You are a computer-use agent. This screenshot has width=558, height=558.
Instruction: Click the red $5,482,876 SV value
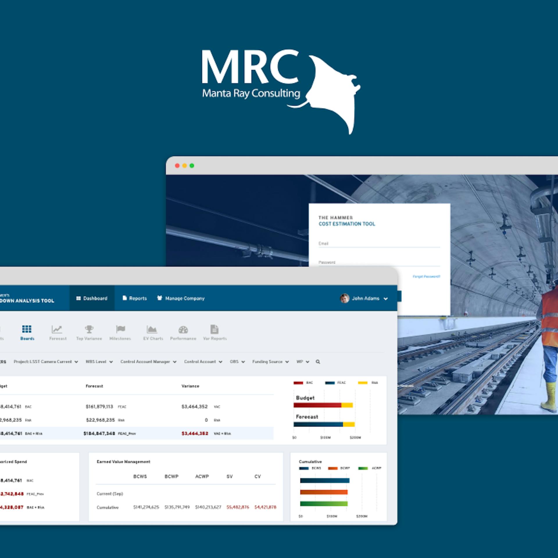point(238,507)
